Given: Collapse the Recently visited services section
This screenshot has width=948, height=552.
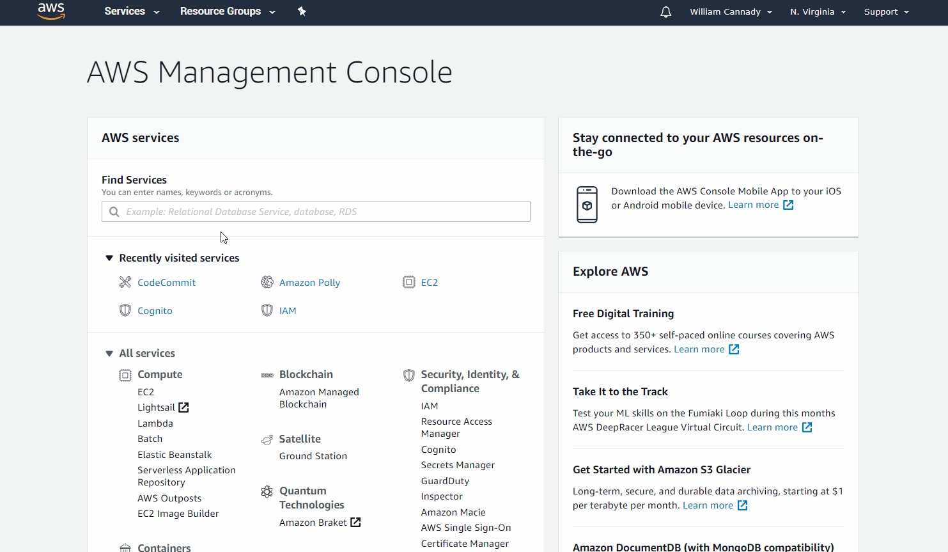Looking at the screenshot, I should (109, 258).
